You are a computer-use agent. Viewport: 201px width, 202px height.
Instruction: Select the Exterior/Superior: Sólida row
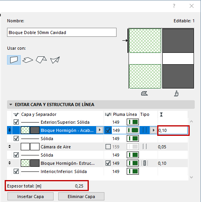[x=97, y=122]
